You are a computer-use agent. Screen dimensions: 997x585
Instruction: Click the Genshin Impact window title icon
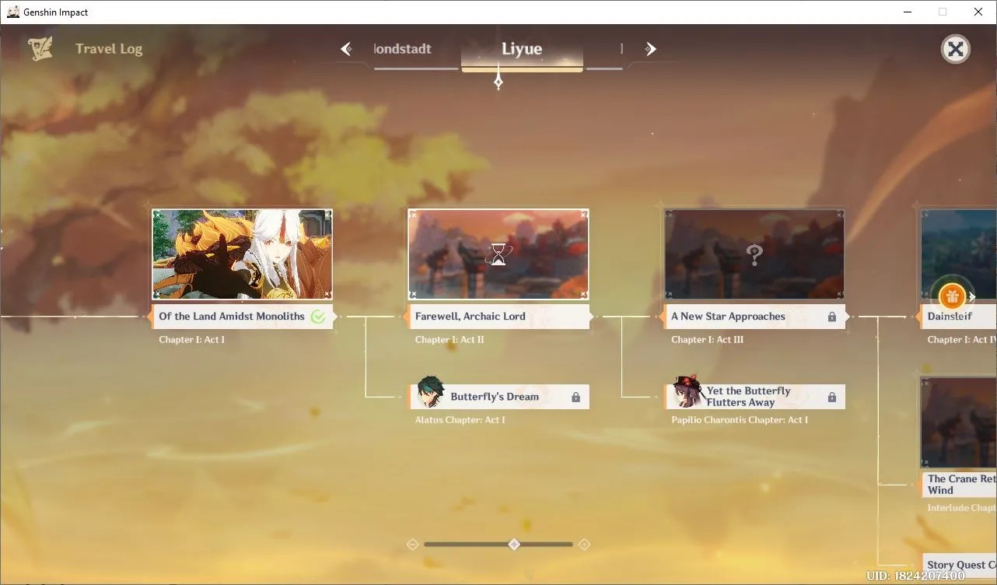point(13,12)
